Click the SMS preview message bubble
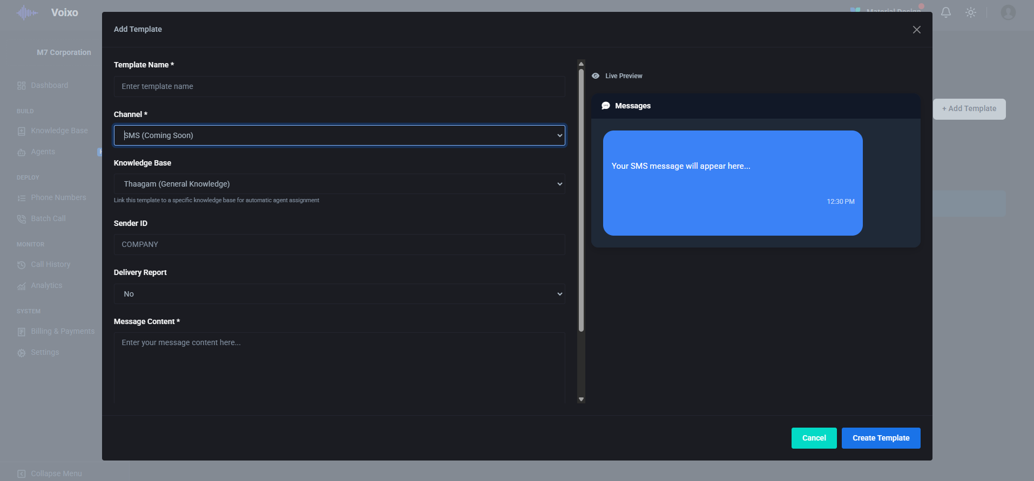 (733, 183)
